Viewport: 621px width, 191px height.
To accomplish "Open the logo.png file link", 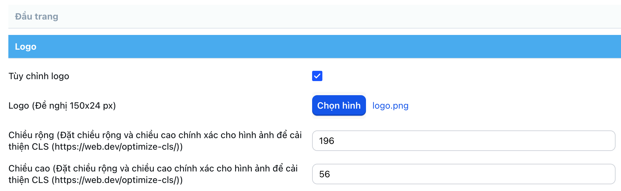I will (390, 106).
